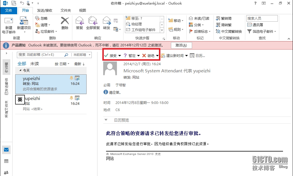Click the Mail icon in navigation bar
This screenshot has width=293, height=176.
coord(6,150)
